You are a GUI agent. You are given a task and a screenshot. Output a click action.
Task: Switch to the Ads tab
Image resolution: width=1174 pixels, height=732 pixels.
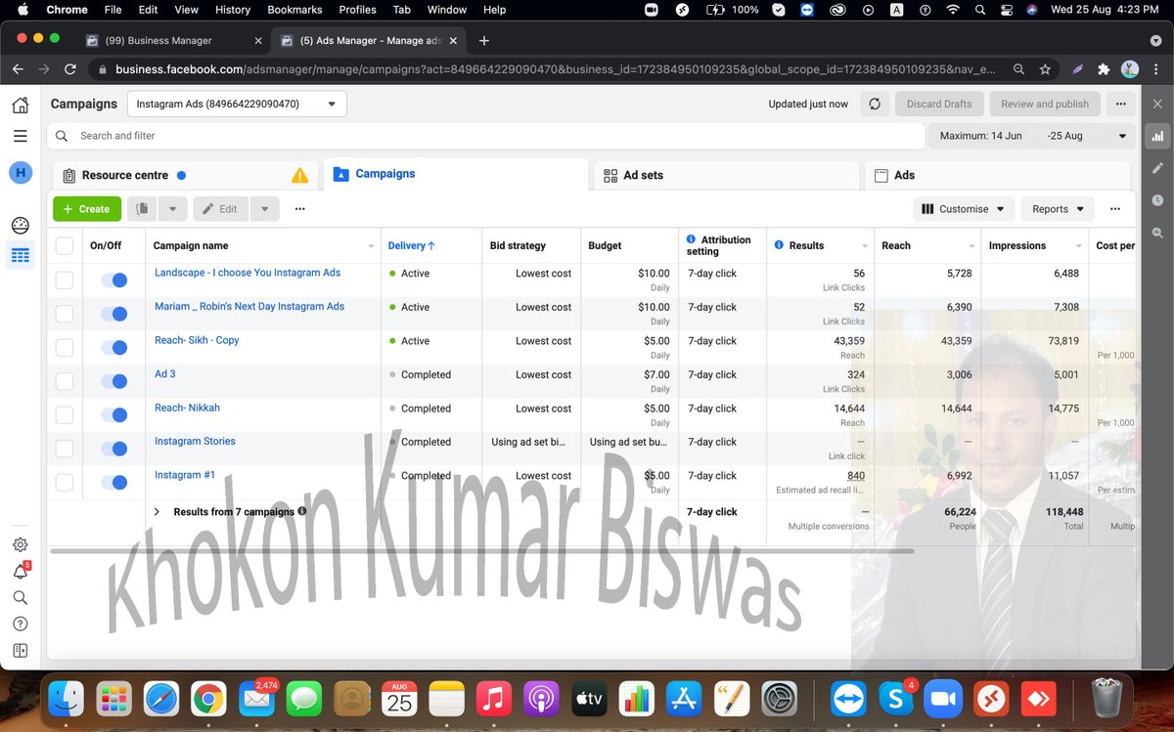point(998,175)
